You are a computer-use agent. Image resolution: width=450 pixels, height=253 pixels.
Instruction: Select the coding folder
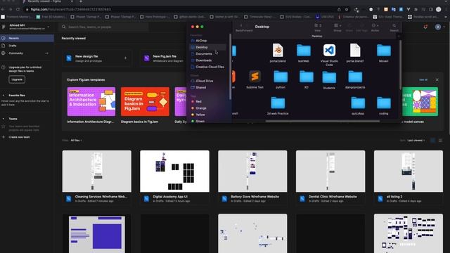pyautogui.click(x=384, y=103)
